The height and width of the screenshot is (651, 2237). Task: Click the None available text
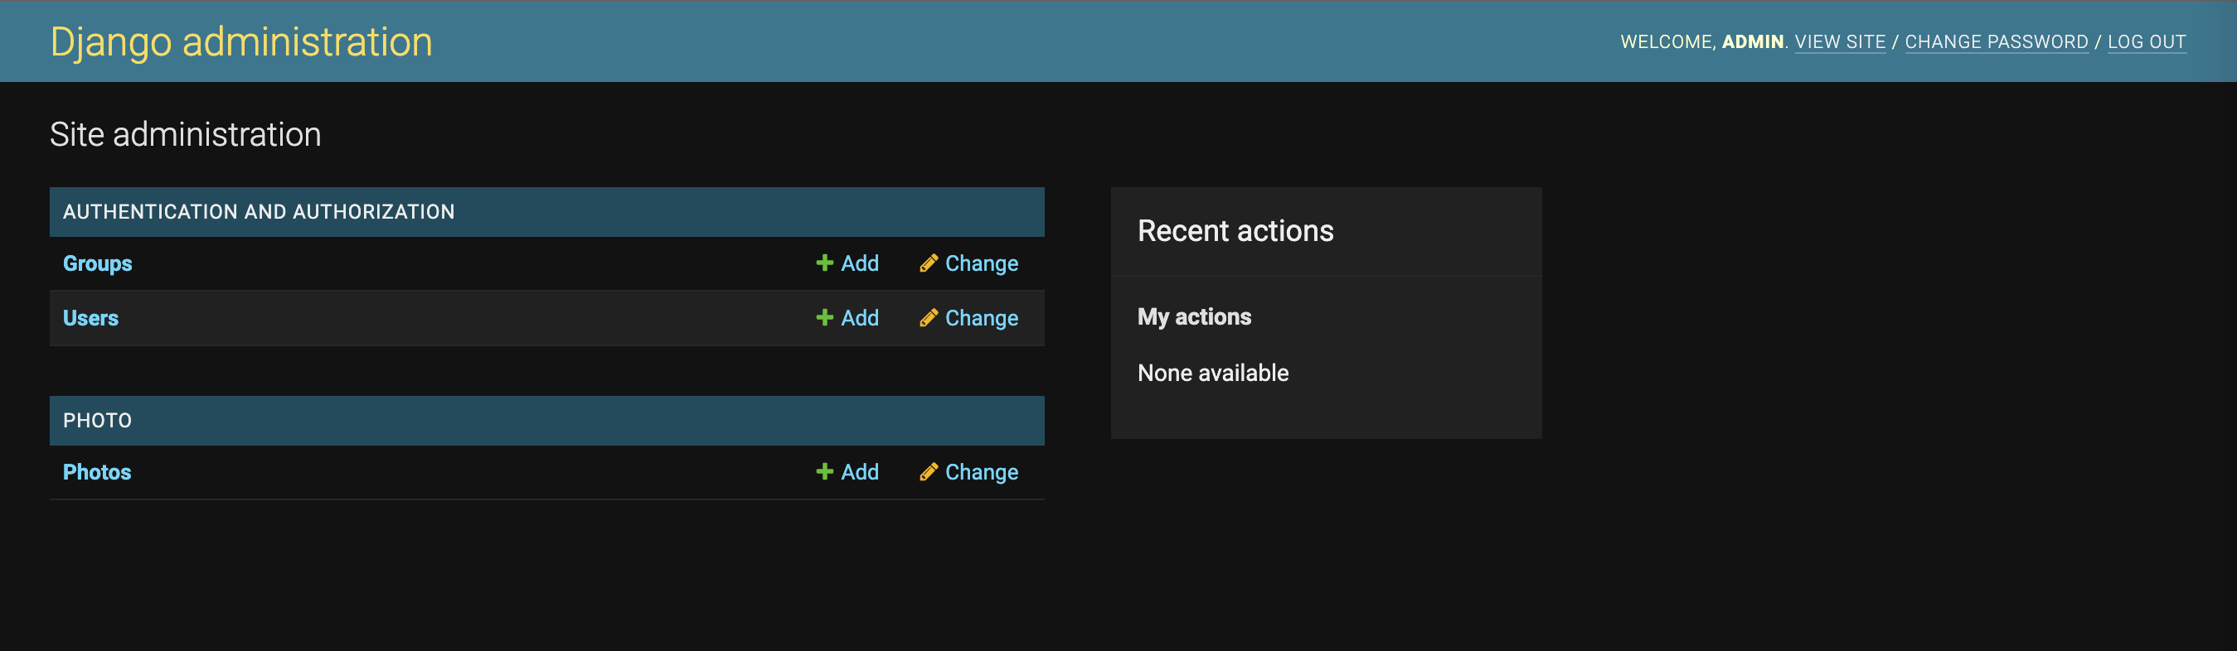[x=1213, y=374]
